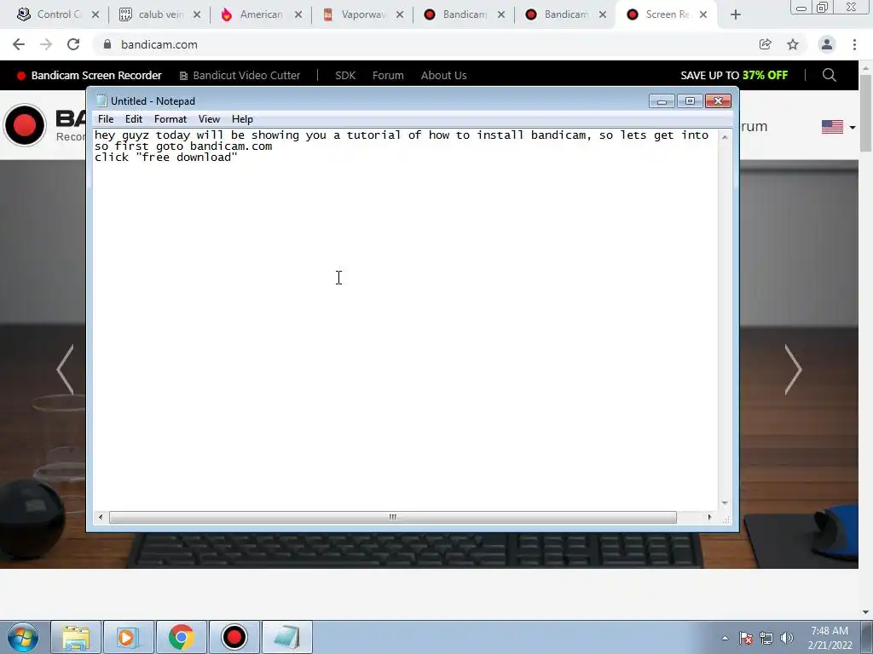The height and width of the screenshot is (654, 873).
Task: Open the Notepad Help menu
Action: click(242, 119)
